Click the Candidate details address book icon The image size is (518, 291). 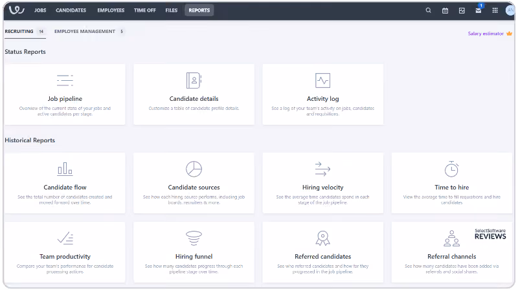pyautogui.click(x=194, y=80)
